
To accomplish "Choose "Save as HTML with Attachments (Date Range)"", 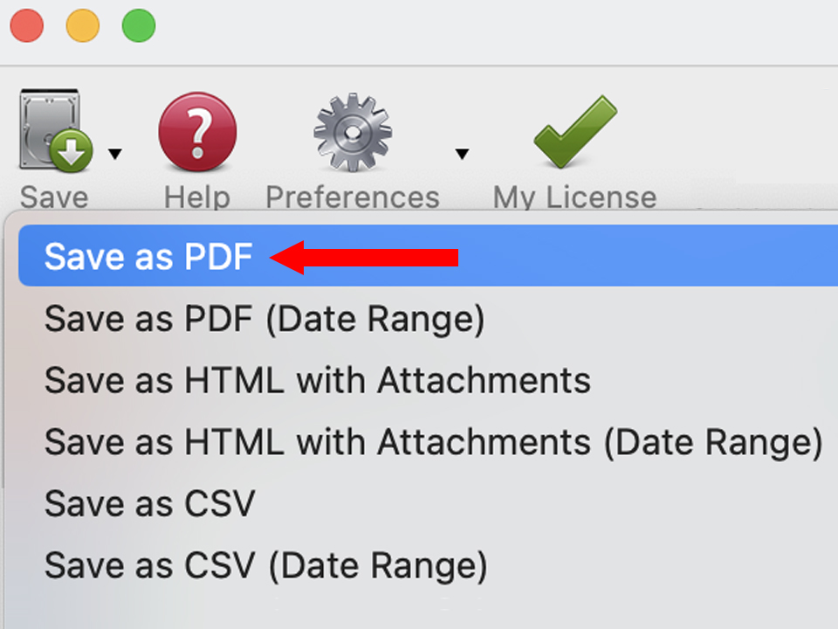I will point(432,441).
